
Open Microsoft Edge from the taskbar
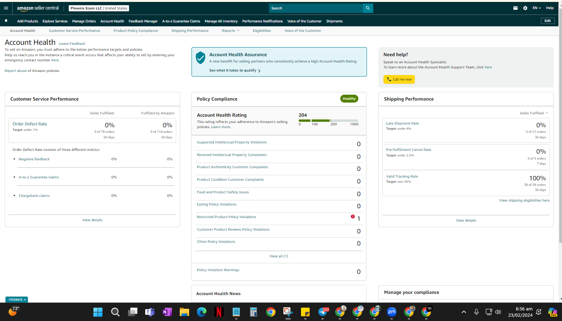[202, 312]
